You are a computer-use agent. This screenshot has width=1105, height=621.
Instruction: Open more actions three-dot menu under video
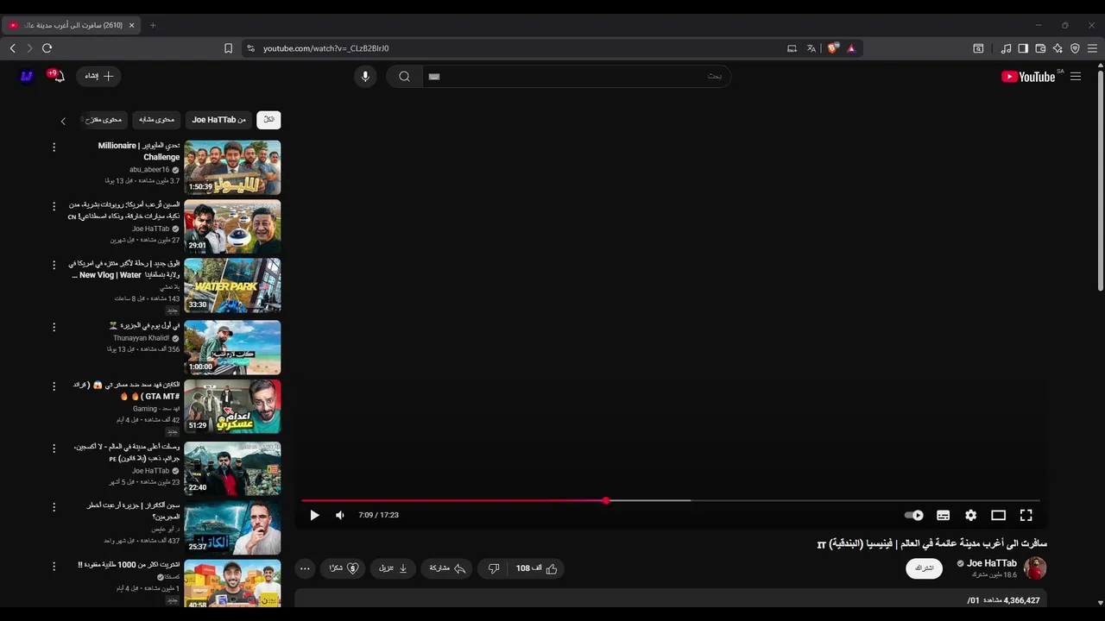pyautogui.click(x=305, y=568)
